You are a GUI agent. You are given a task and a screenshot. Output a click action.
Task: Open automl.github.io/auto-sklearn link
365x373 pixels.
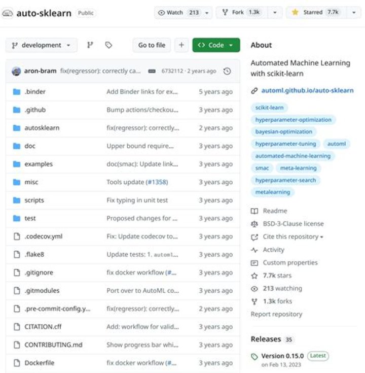(307, 90)
